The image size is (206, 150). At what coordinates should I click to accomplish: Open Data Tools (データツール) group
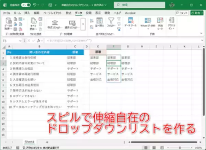[x=130, y=23]
